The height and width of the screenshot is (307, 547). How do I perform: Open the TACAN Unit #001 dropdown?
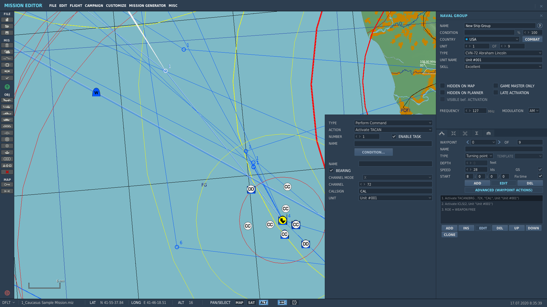pyautogui.click(x=395, y=198)
